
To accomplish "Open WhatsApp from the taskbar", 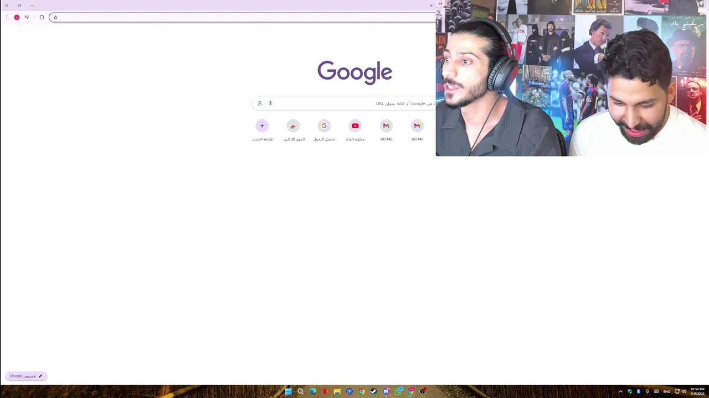I will (398, 391).
